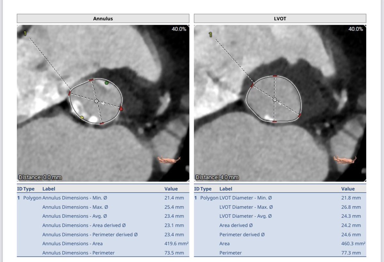Select Polygon type cell in the LVOT table
The image size is (384, 262).
point(209,198)
